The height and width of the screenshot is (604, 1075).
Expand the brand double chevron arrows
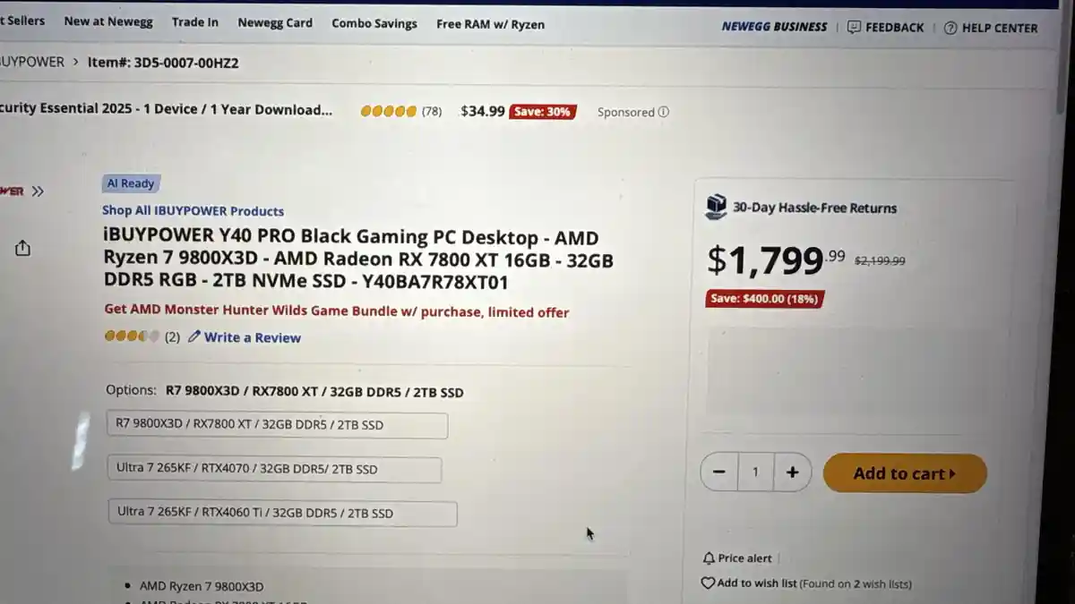[x=38, y=191]
